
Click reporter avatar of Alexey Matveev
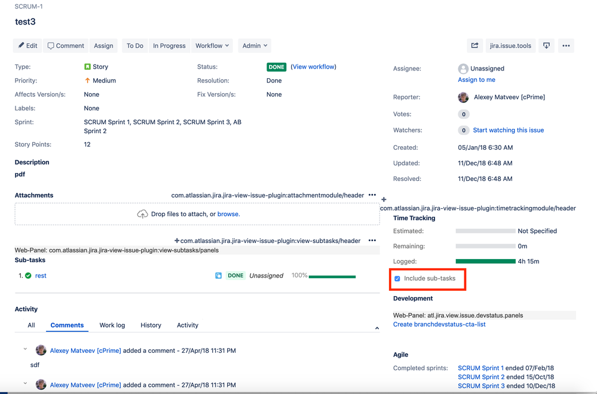(463, 97)
